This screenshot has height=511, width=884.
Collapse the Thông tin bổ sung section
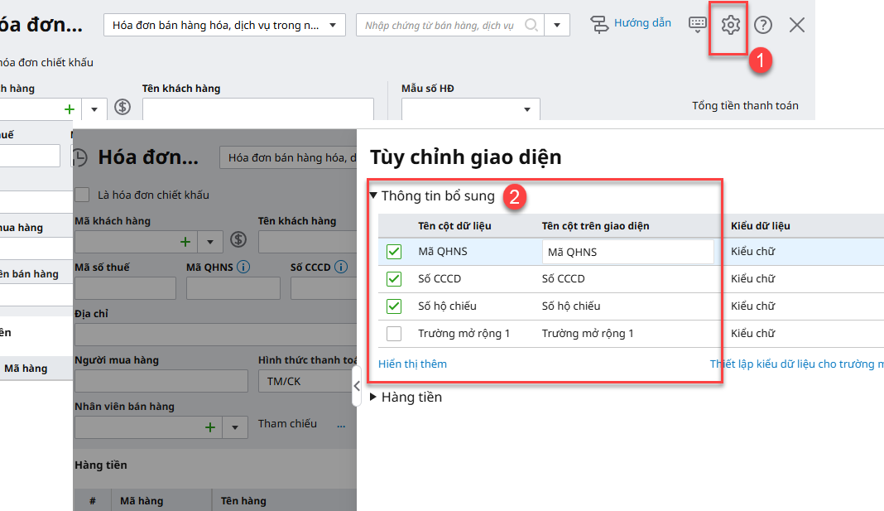click(x=374, y=196)
